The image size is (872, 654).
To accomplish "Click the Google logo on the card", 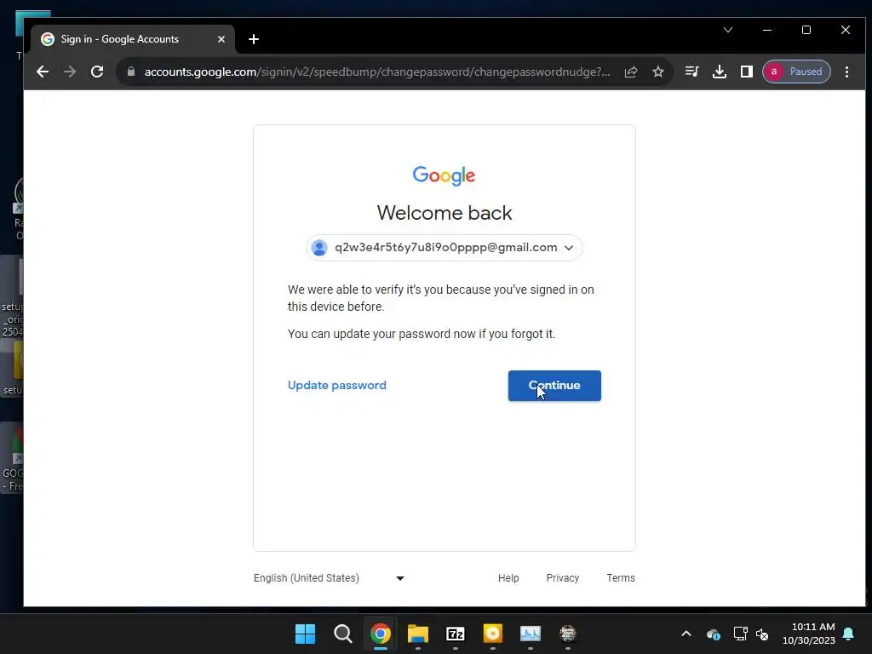I will 444,175.
